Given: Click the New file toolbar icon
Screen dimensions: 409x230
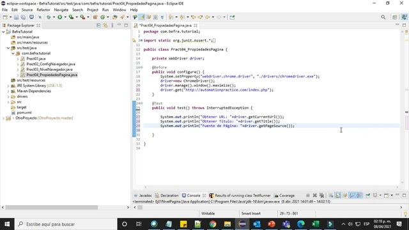Looking at the screenshot, I should click(5, 17).
